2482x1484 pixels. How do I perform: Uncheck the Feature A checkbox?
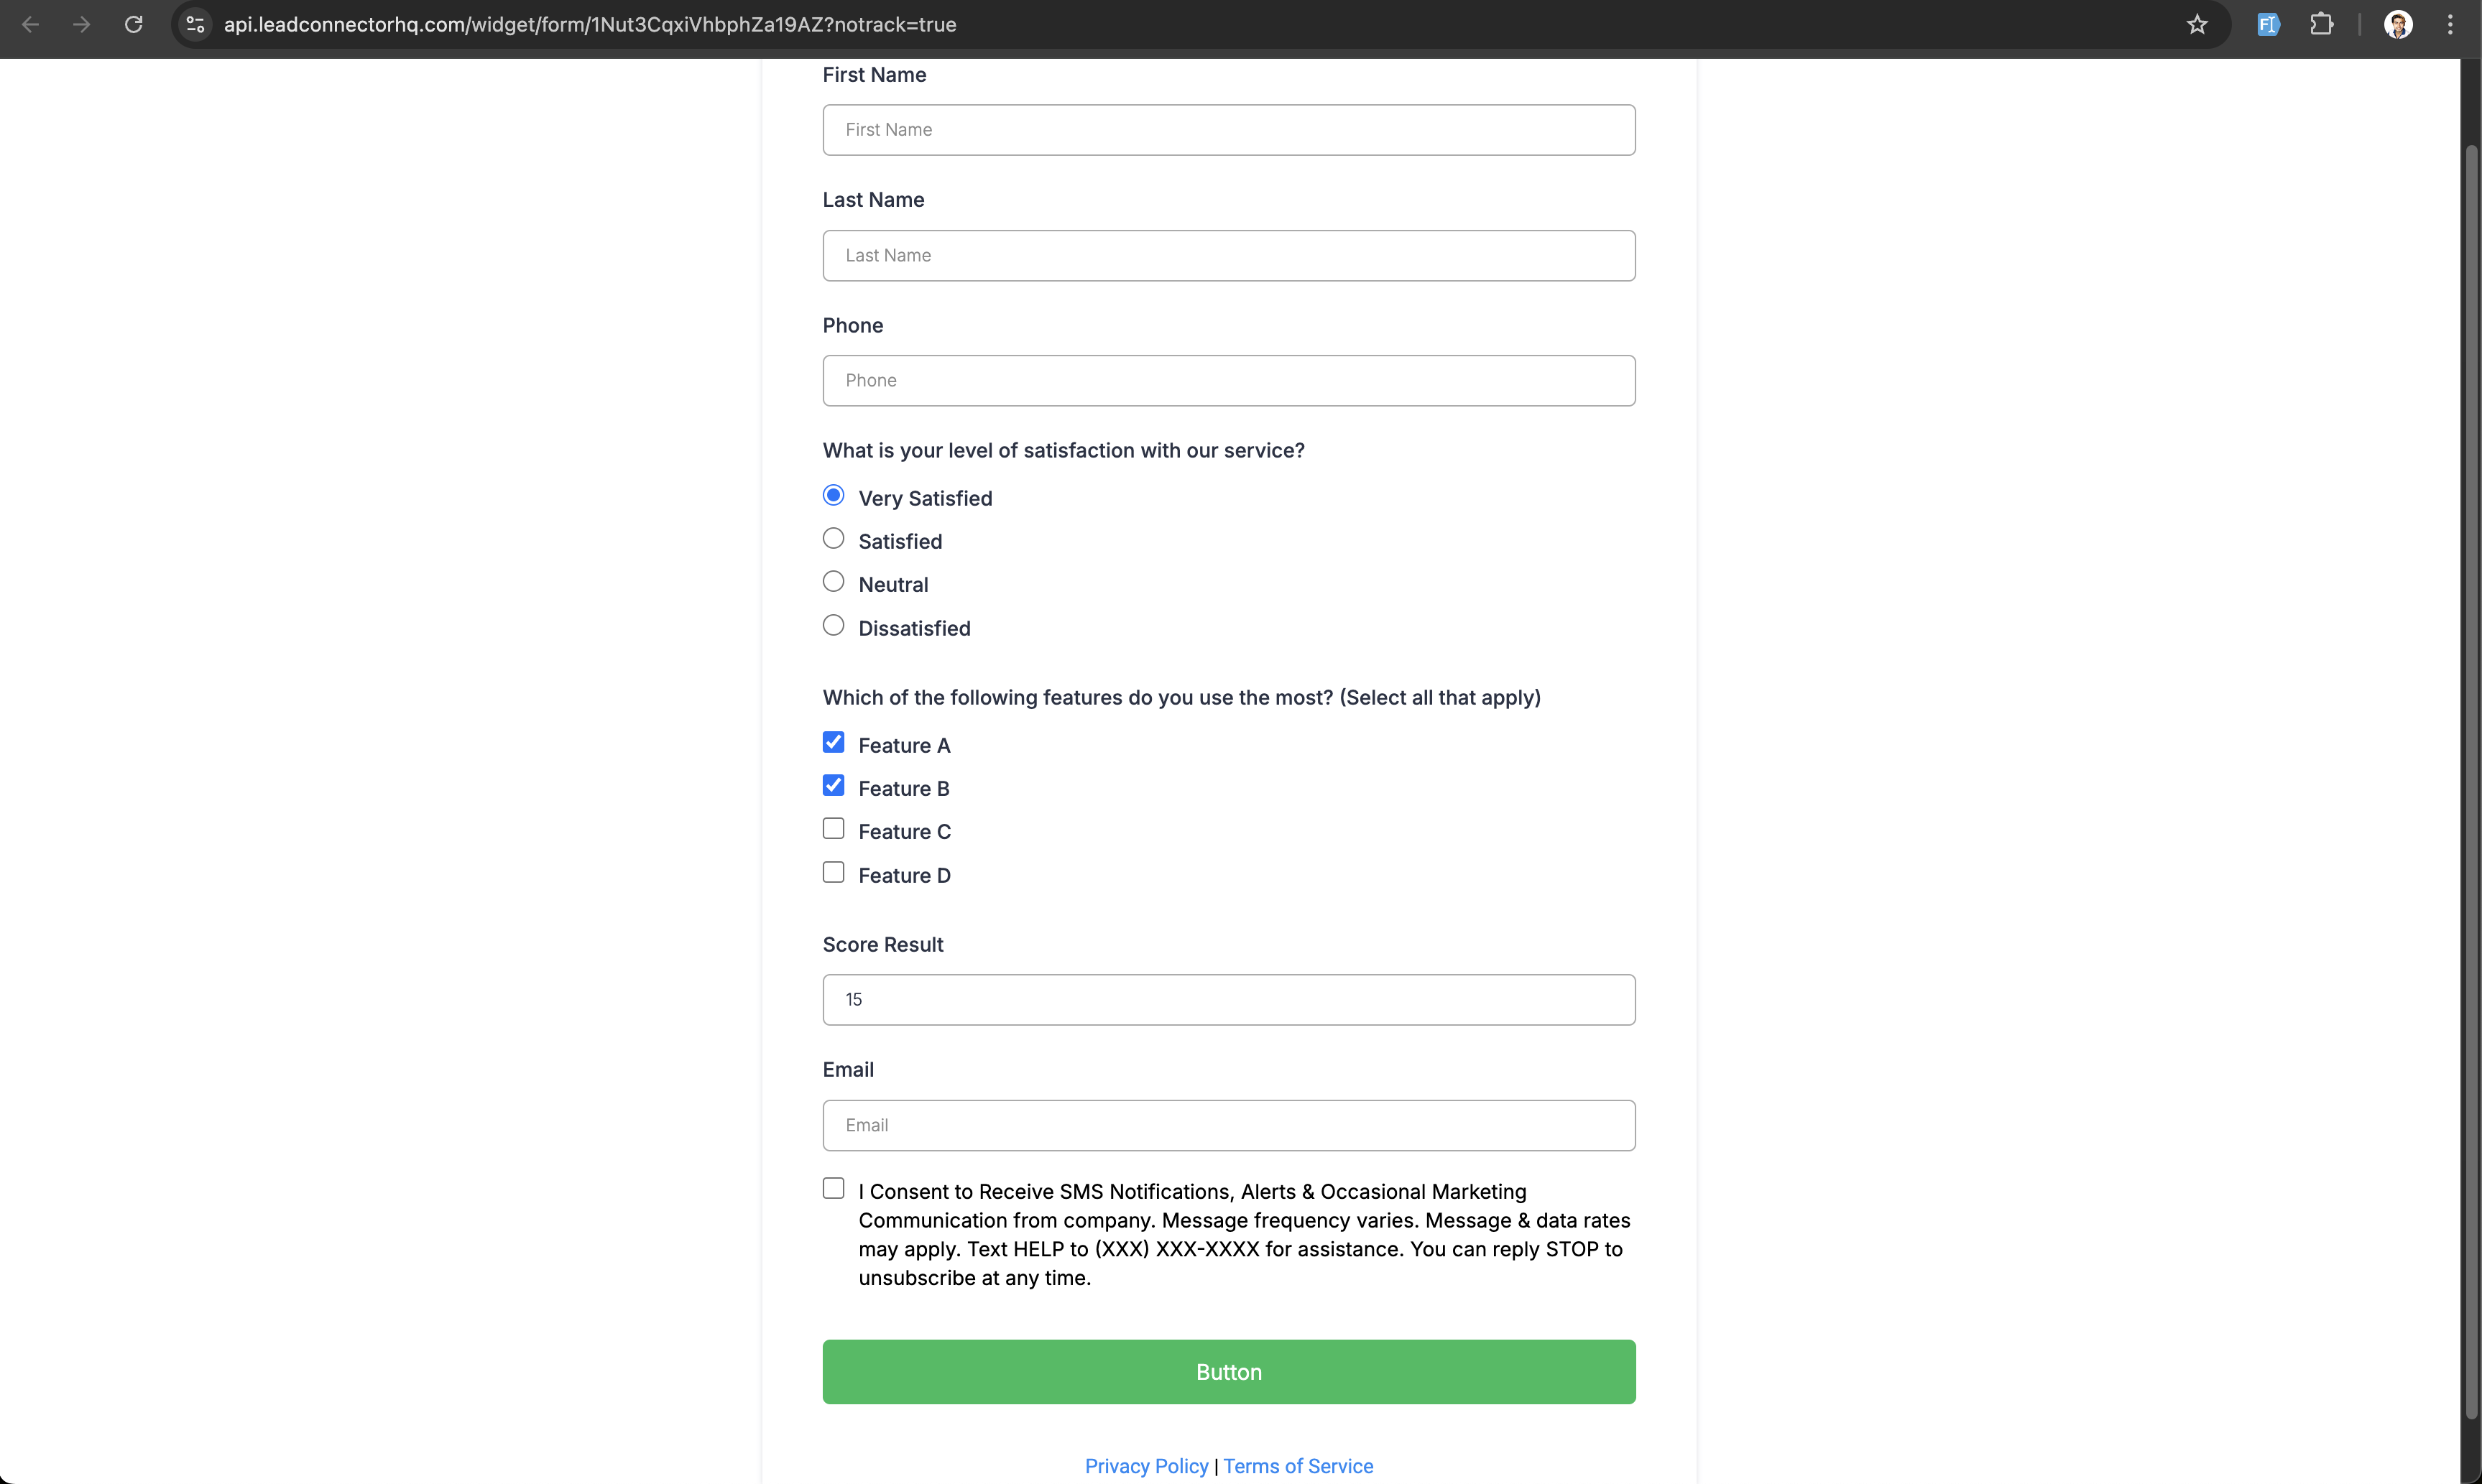[834, 742]
